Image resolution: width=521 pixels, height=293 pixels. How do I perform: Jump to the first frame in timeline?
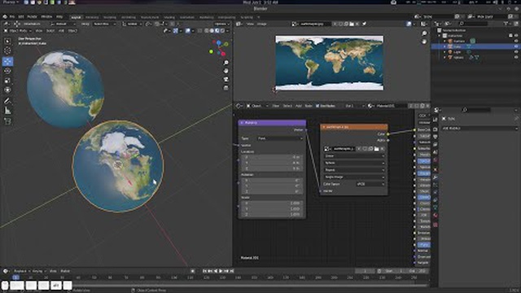204,271
